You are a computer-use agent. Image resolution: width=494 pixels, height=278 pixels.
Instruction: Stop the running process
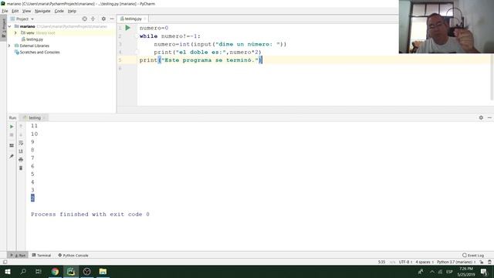coord(12,135)
